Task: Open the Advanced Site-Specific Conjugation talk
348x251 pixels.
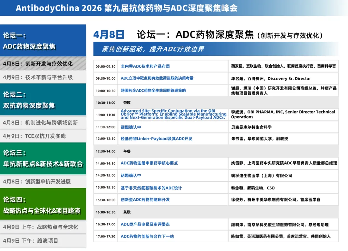Action: point(174,114)
